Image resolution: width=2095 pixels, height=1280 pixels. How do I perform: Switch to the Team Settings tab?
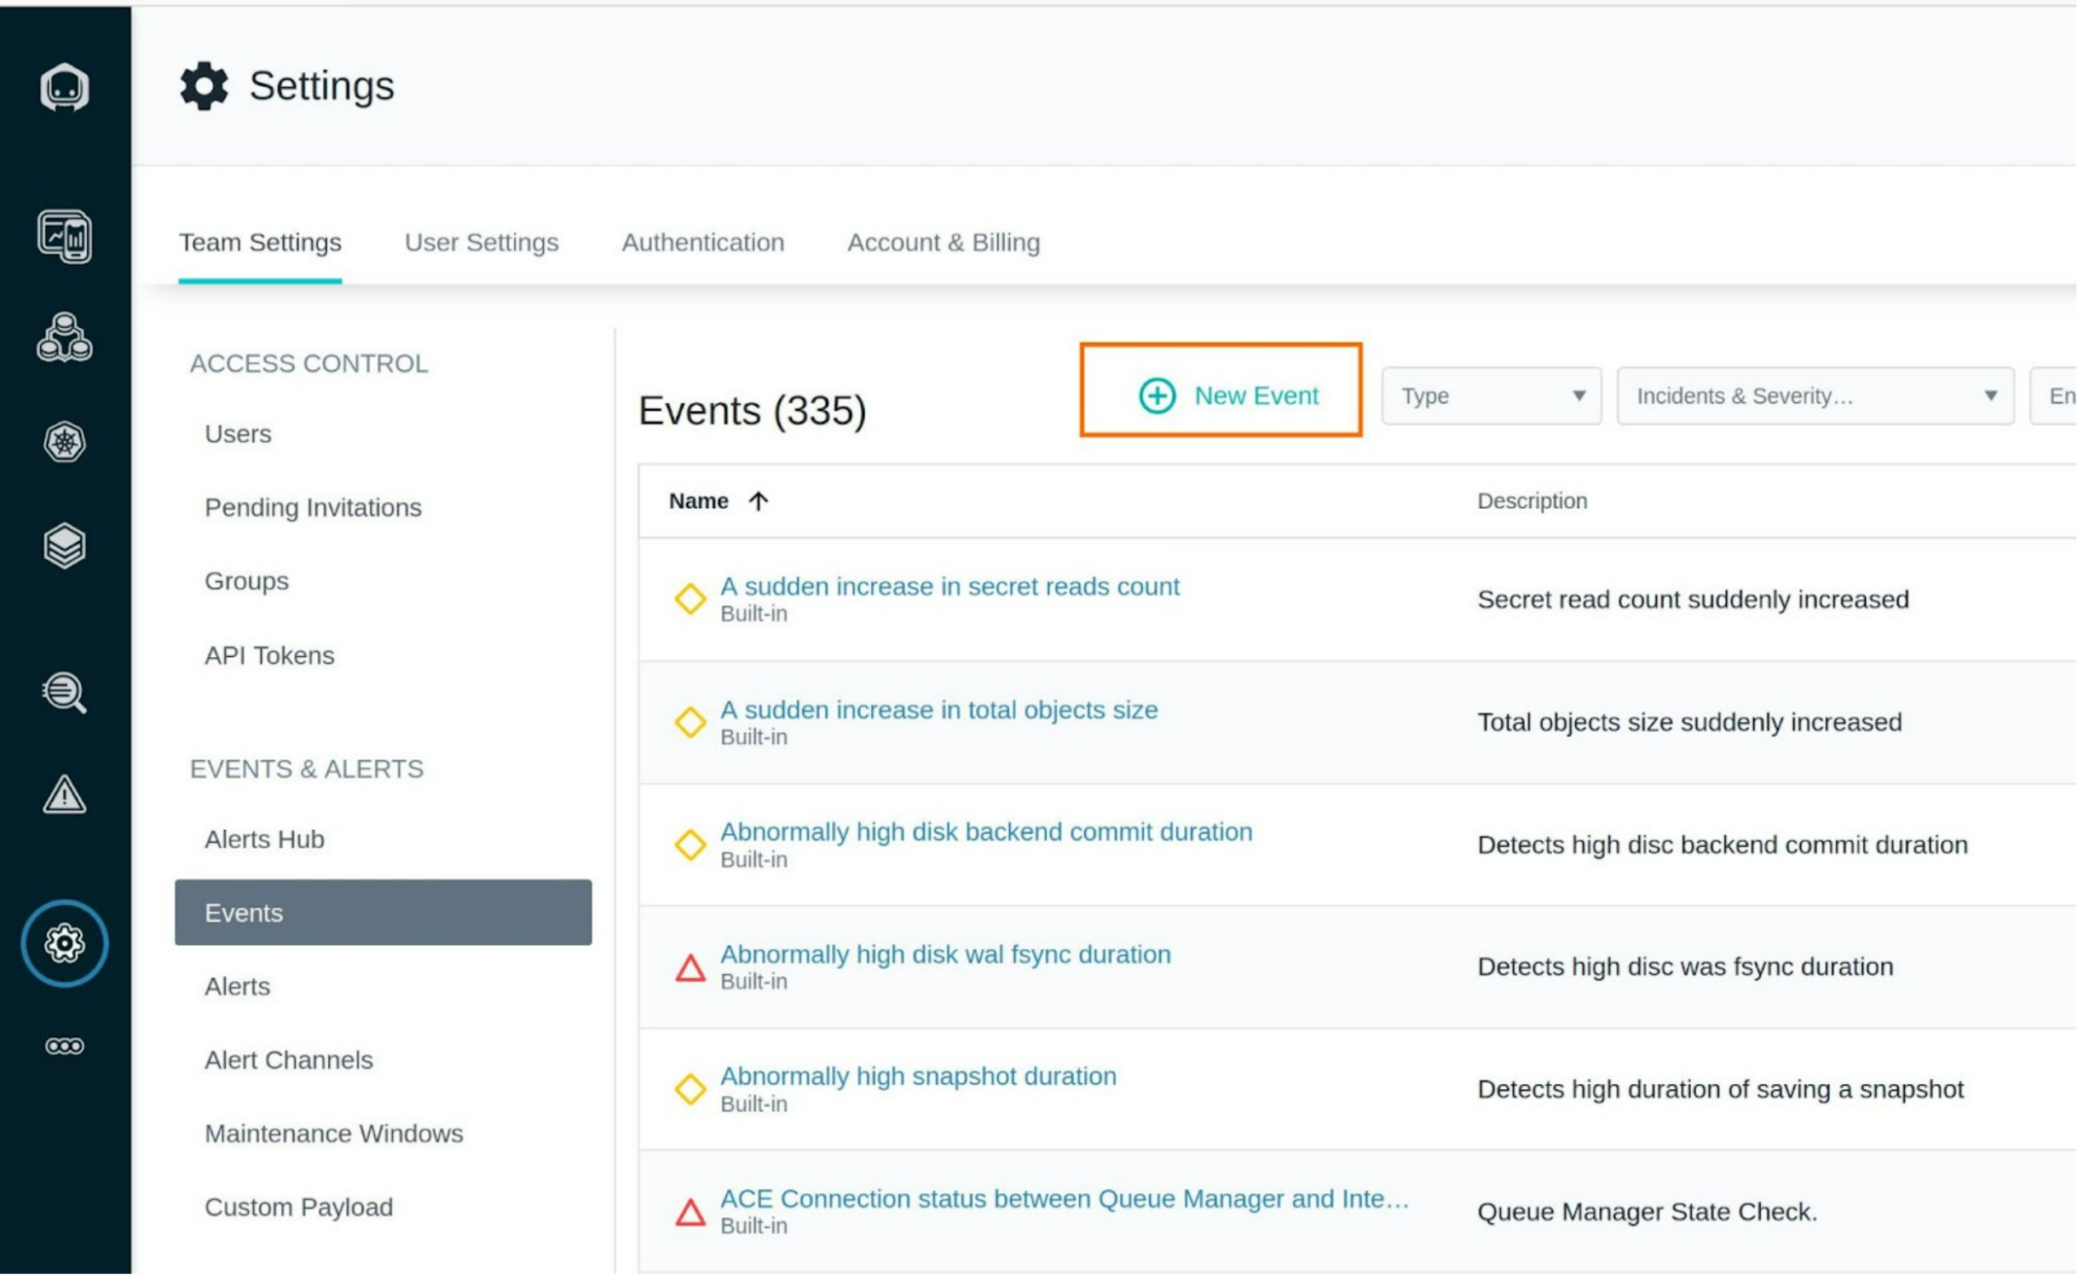coord(261,244)
